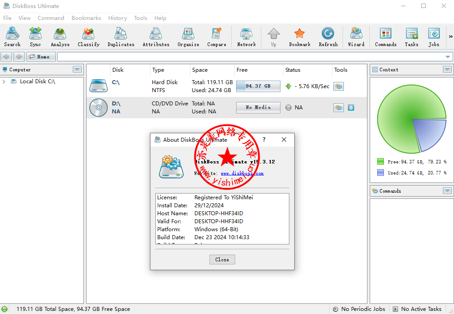Open the Context panel dropdown
Viewport: 454px width, 314px height.
[x=447, y=70]
